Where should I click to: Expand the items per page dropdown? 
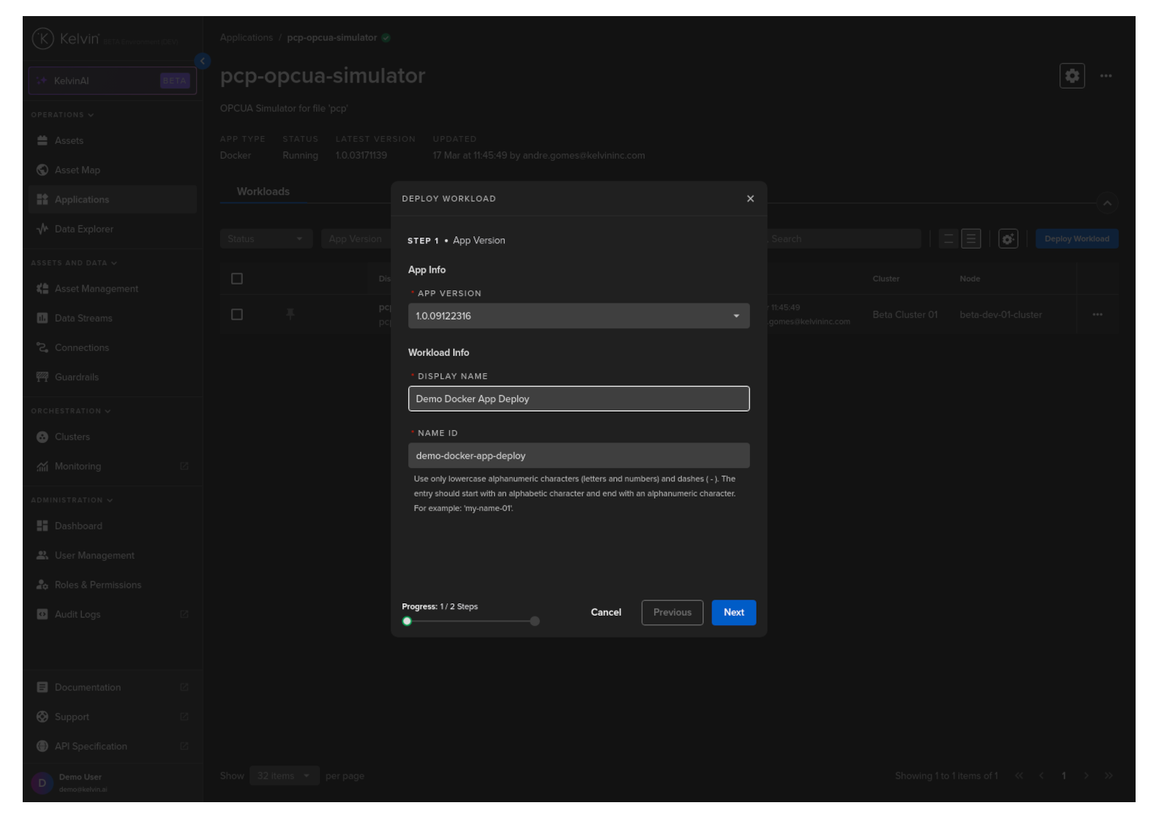(283, 776)
